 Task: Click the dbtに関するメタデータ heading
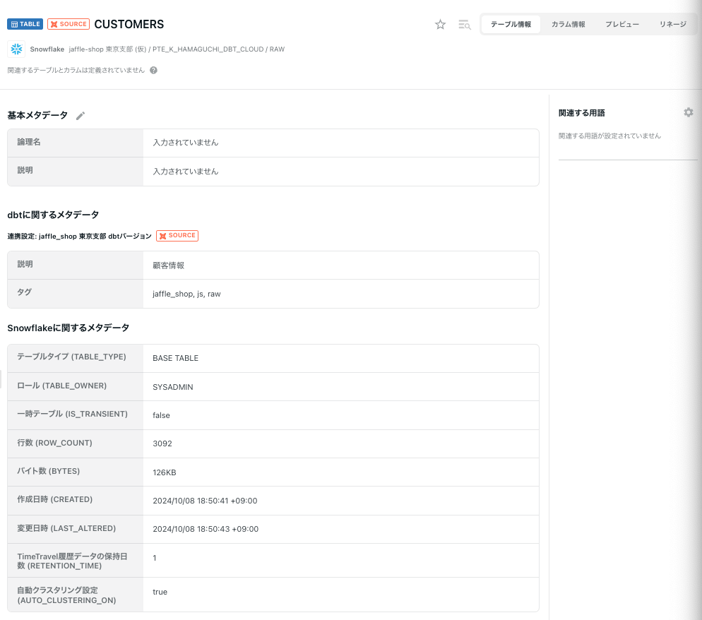53,215
